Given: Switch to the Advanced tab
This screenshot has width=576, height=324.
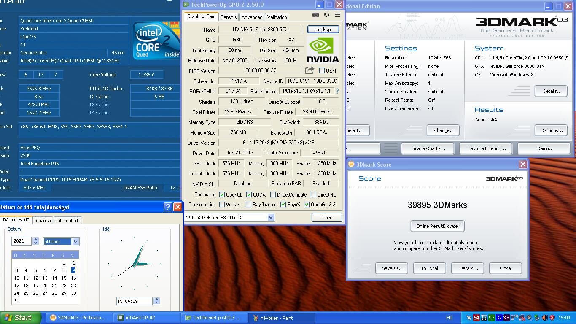Looking at the screenshot, I should (x=252, y=17).
